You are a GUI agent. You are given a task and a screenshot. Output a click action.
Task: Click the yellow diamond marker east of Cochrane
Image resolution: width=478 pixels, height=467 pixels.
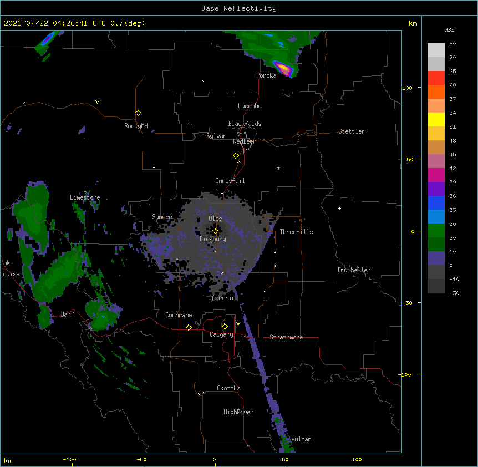[189, 327]
